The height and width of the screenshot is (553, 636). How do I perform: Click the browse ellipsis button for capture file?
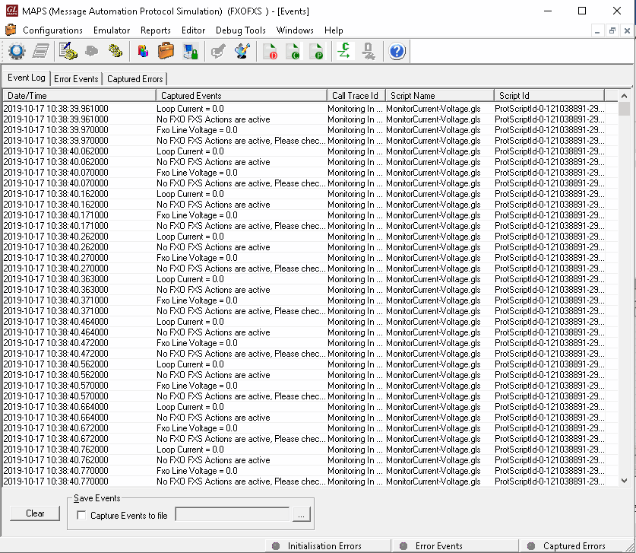(x=301, y=515)
